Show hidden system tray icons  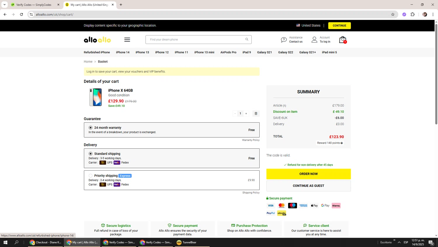pyautogui.click(x=399, y=242)
